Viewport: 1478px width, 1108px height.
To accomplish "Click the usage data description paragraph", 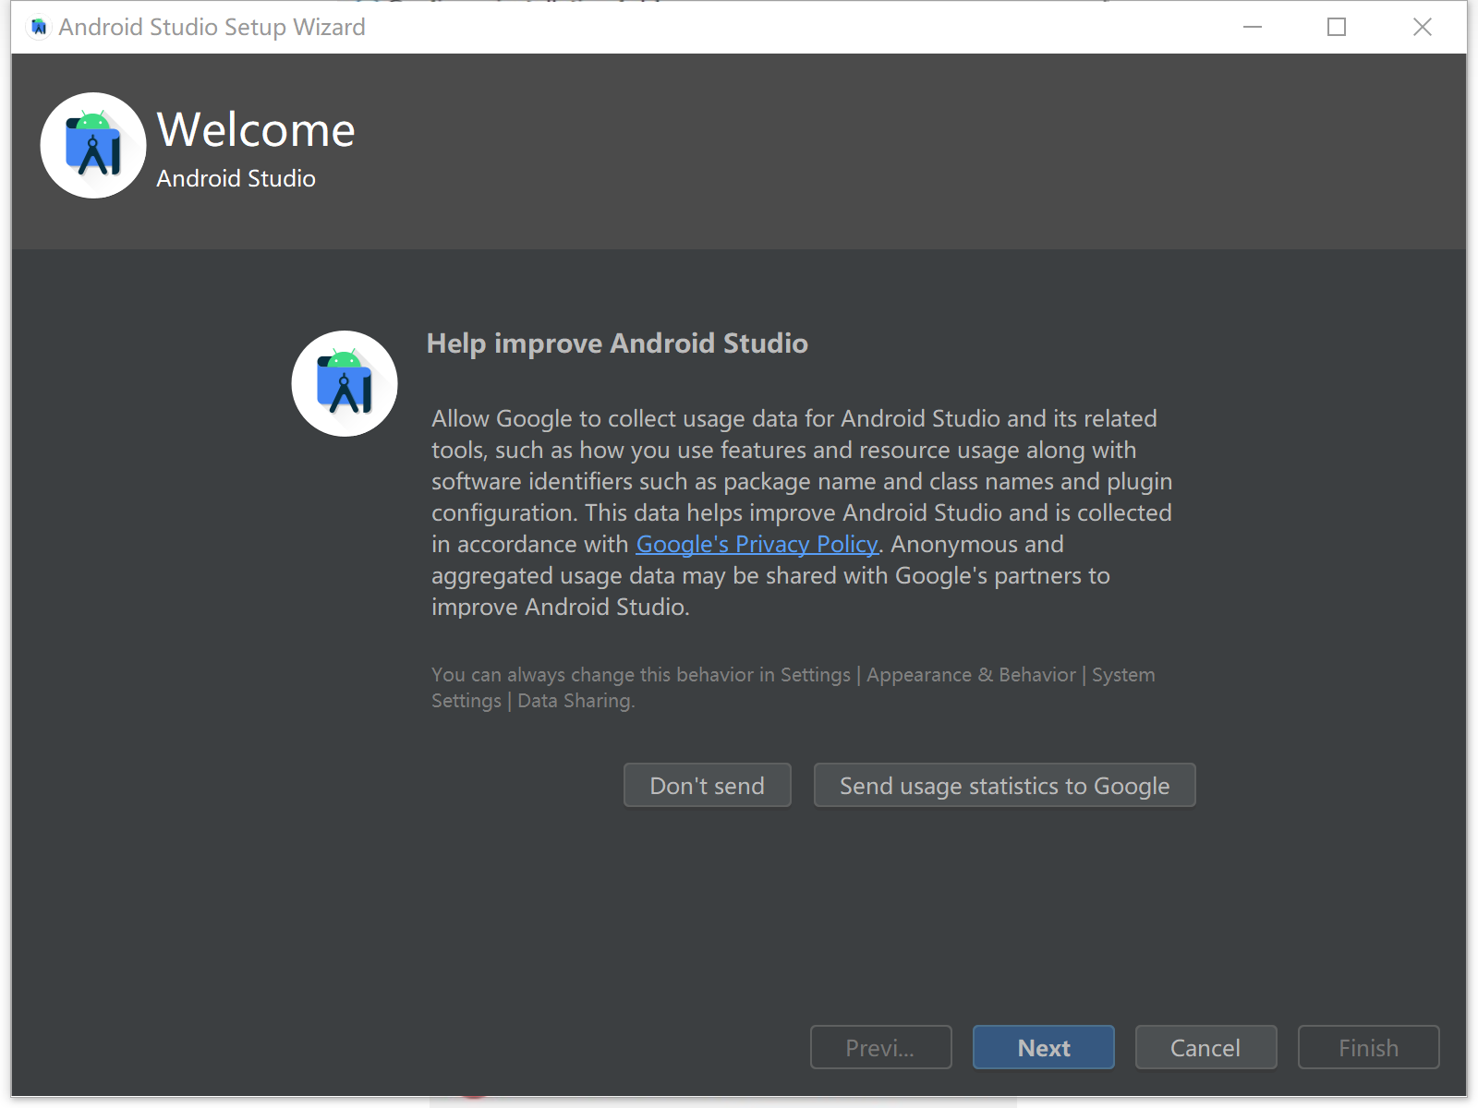I will [794, 482].
